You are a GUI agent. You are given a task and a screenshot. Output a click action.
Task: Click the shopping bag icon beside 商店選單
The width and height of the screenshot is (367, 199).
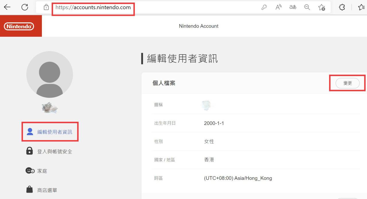pos(30,190)
